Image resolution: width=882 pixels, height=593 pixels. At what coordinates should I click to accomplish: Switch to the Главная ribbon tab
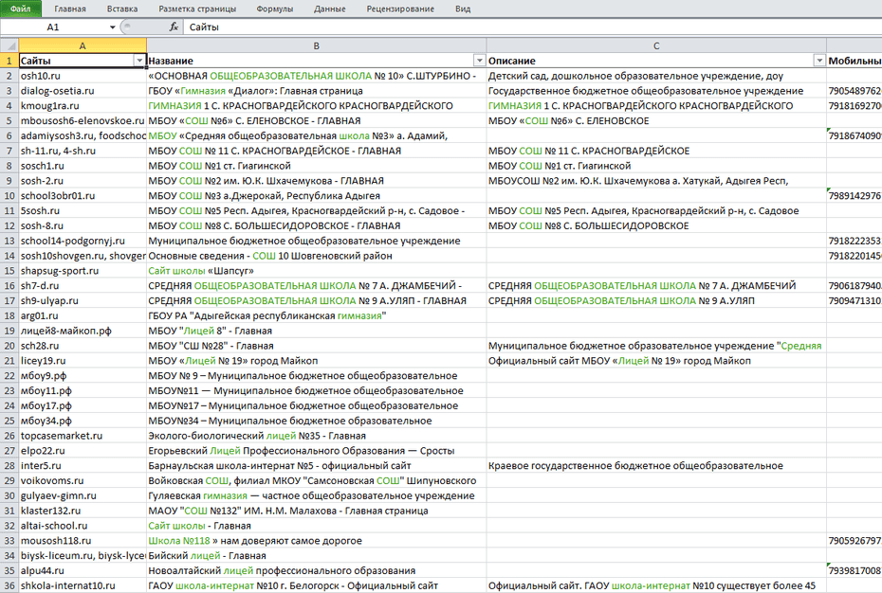[70, 9]
